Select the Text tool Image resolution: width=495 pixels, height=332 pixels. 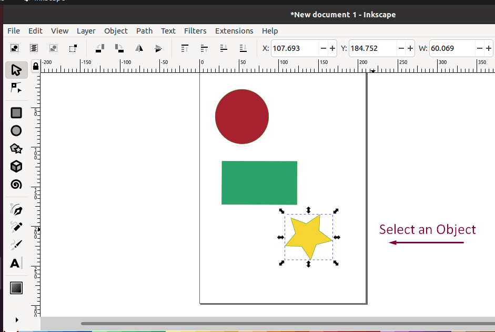click(16, 264)
